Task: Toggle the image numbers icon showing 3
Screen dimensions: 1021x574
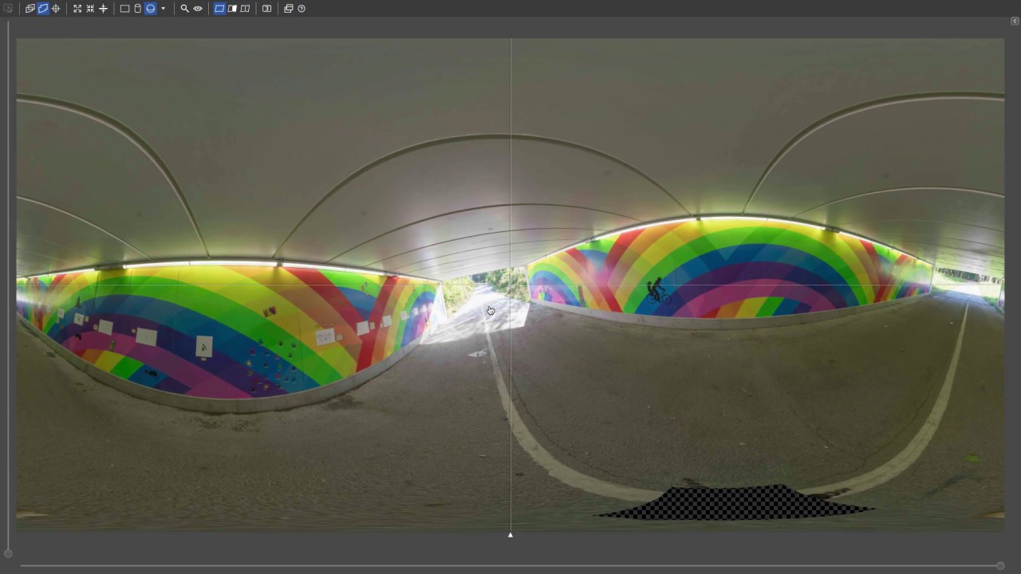Action: (x=266, y=9)
